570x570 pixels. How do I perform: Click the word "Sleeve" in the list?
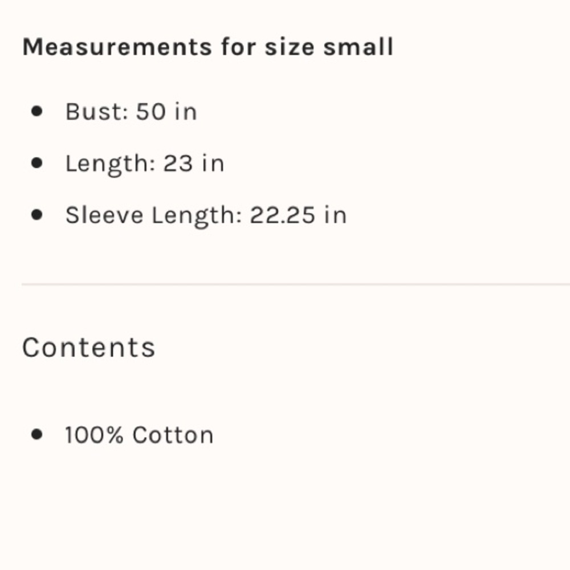[x=104, y=215]
